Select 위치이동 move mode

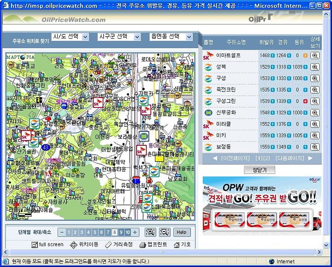[x=84, y=244]
